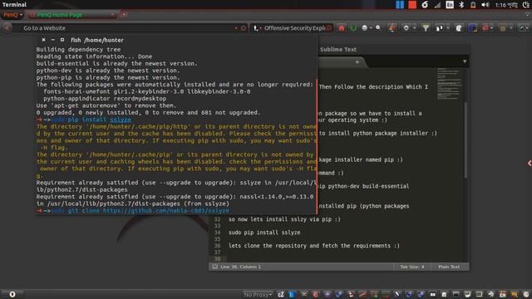Open the address bar history dropdown arrow
Viewport: 532px width, 299px height.
tap(236, 28)
